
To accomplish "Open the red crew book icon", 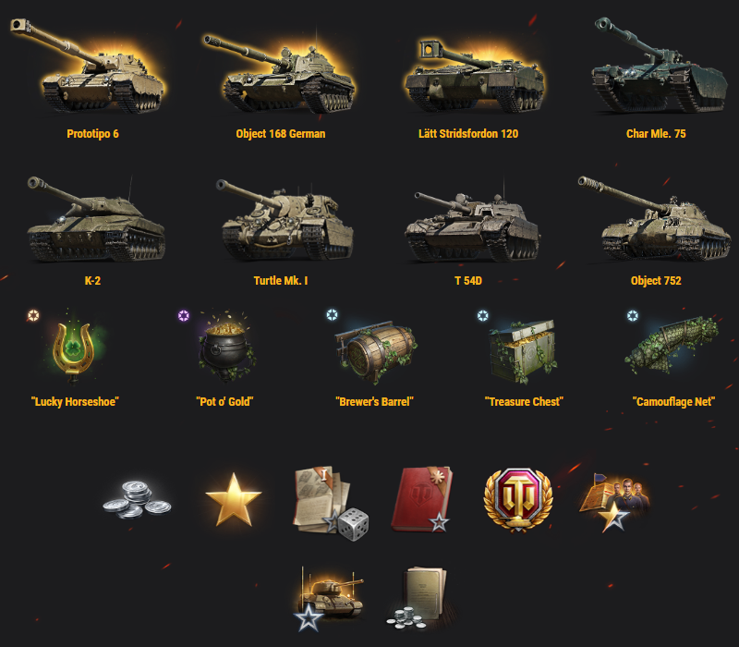I will point(422,499).
